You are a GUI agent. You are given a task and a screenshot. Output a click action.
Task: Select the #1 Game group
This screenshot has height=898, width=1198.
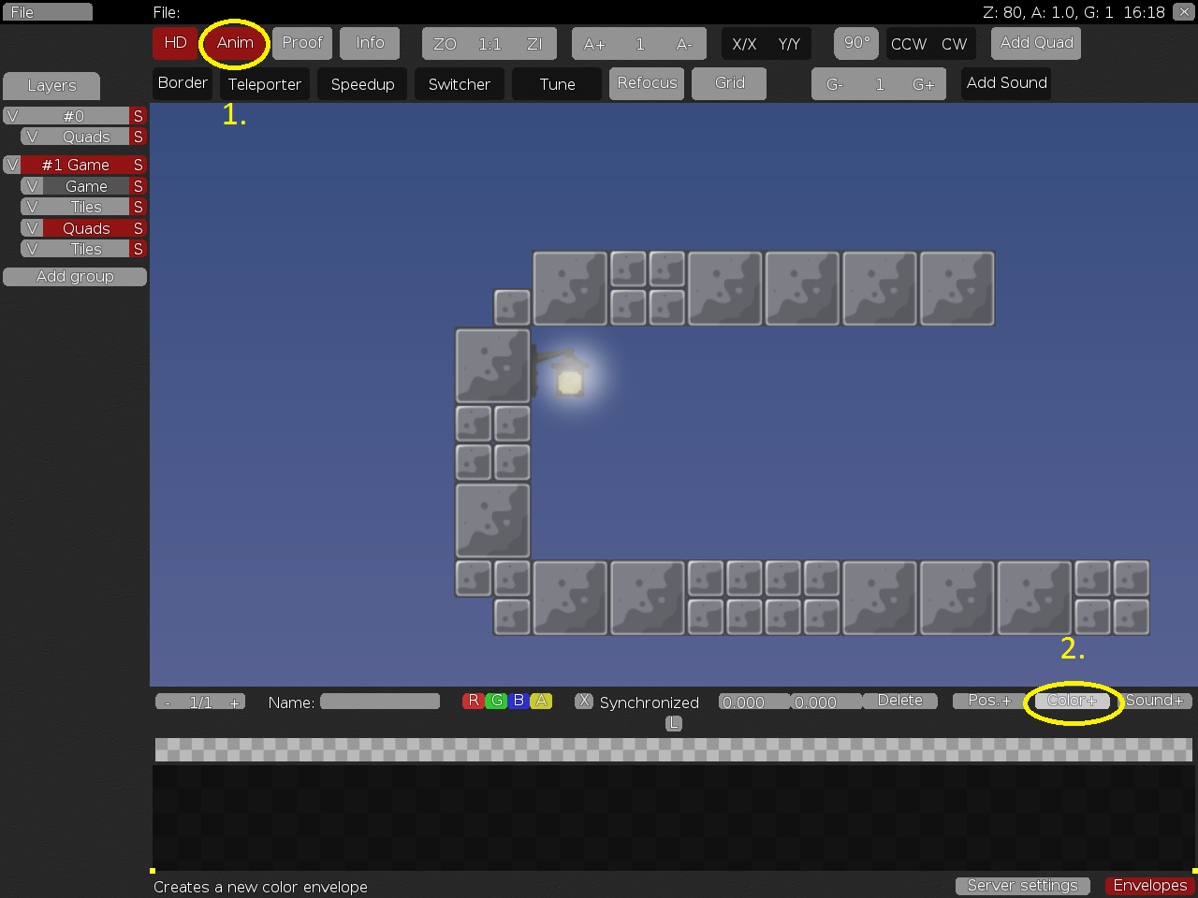click(x=75, y=165)
